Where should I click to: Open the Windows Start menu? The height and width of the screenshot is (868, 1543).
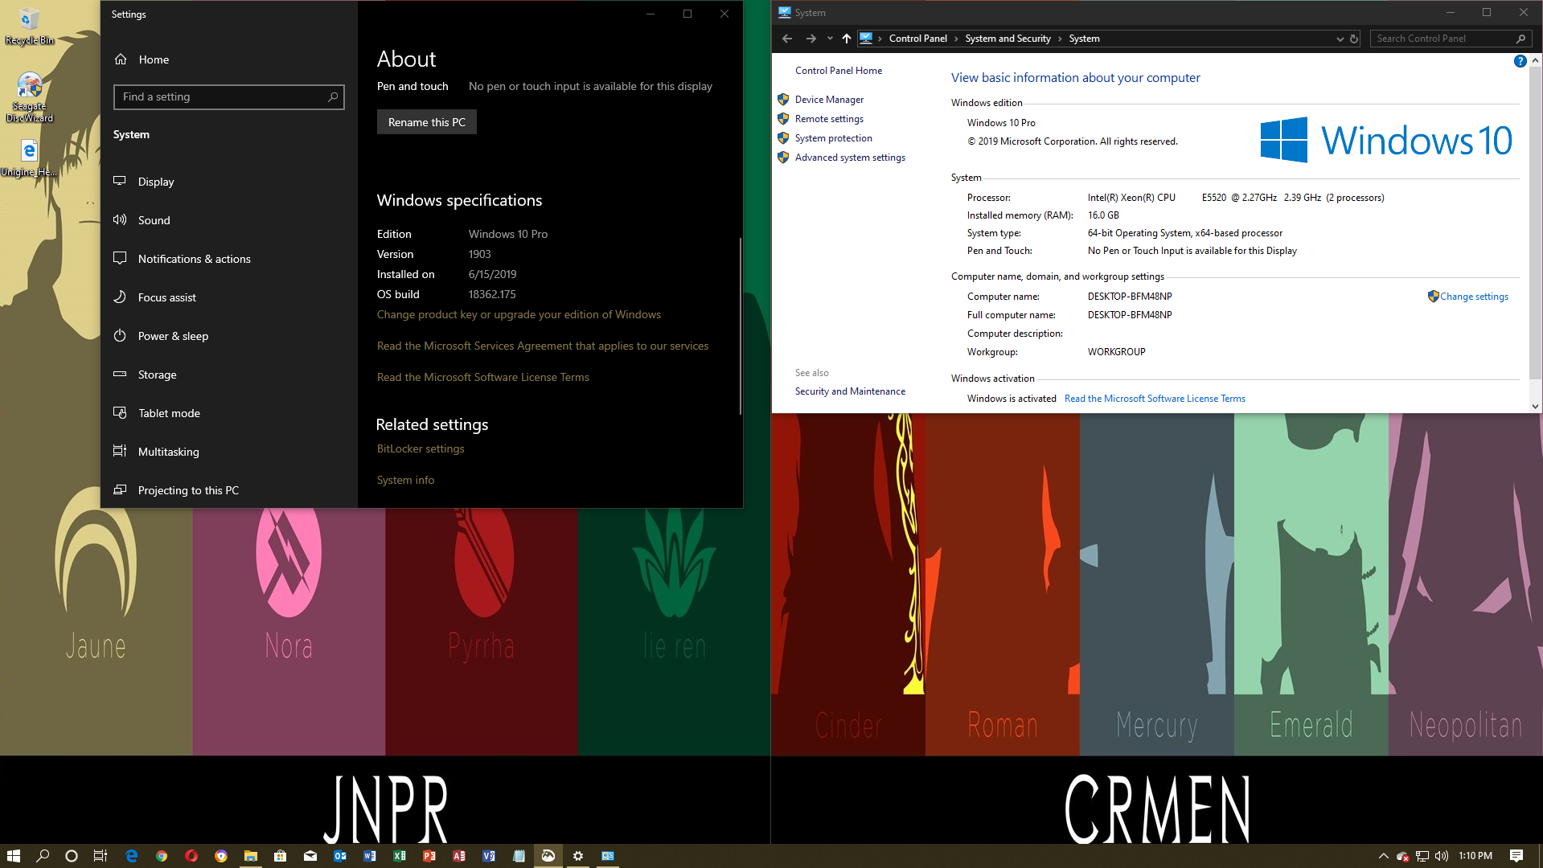click(x=13, y=856)
